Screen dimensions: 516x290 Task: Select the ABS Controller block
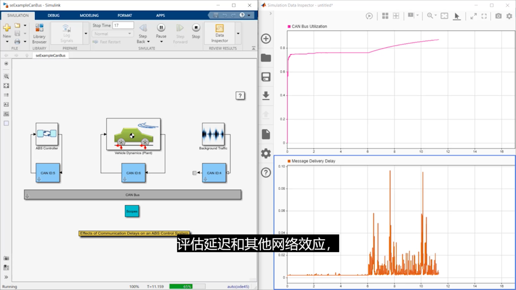pyautogui.click(x=47, y=134)
